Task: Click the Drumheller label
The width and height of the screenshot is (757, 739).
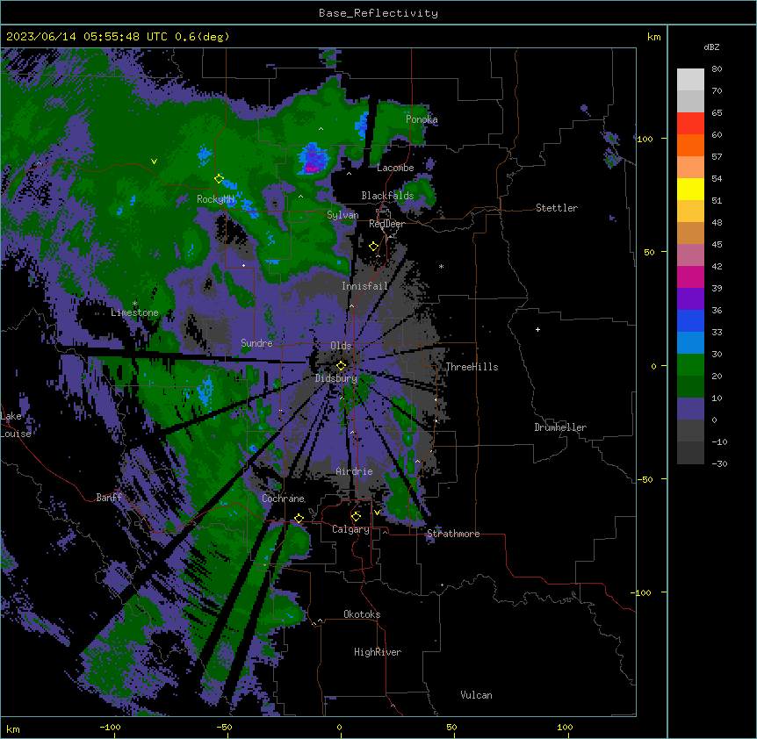Action: (560, 427)
